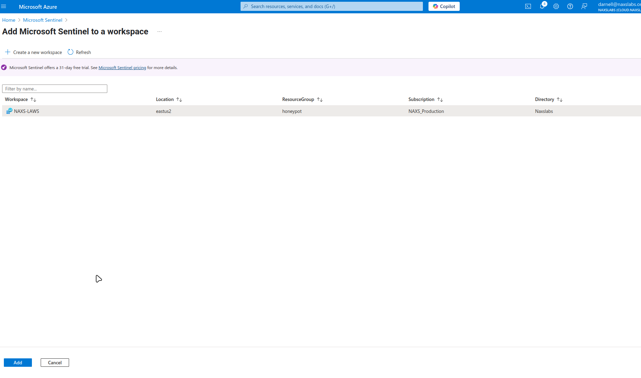Refresh the workspace list
641x378 pixels.
[79, 52]
